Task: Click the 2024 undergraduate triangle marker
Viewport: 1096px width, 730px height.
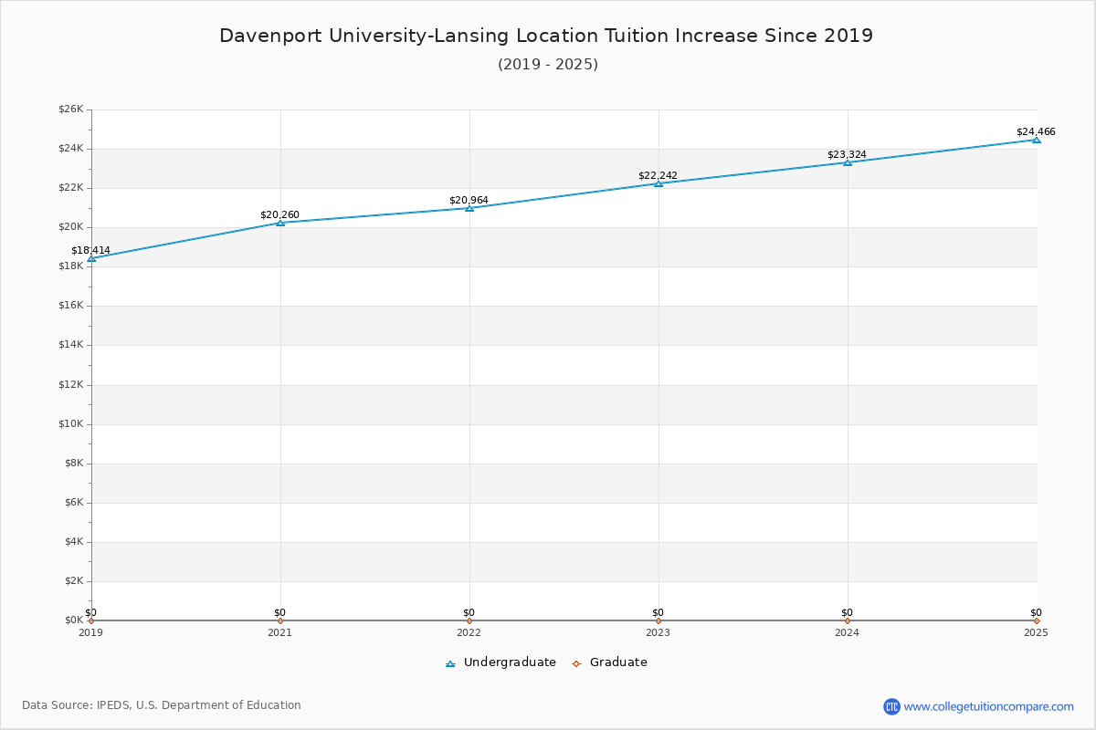Action: [848, 162]
